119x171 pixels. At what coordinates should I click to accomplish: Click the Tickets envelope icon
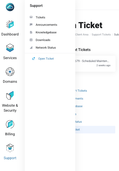click(31, 17)
